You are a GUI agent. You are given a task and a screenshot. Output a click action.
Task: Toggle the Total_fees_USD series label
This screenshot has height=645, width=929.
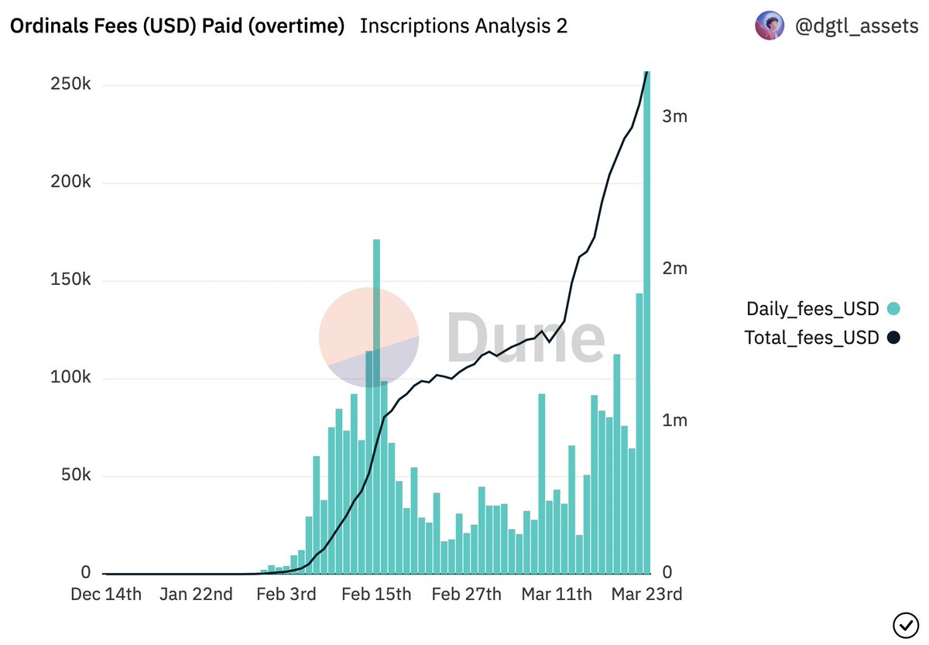tap(811, 338)
